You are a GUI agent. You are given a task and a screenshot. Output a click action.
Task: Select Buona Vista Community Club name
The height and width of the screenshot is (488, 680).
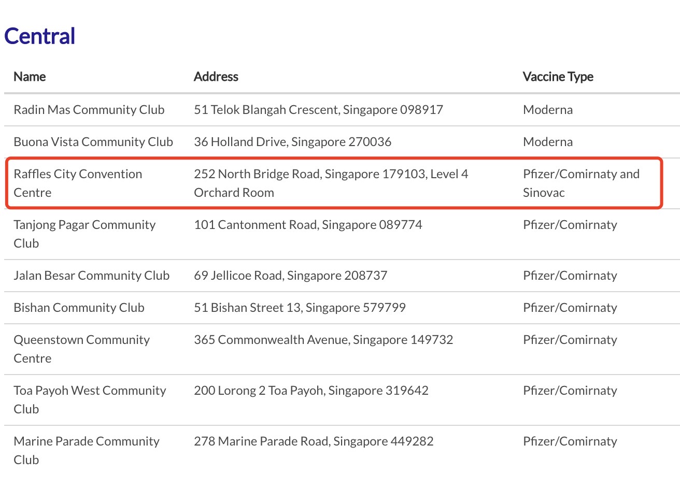93,142
